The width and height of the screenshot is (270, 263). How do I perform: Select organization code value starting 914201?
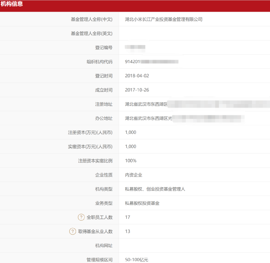[x=152, y=62]
